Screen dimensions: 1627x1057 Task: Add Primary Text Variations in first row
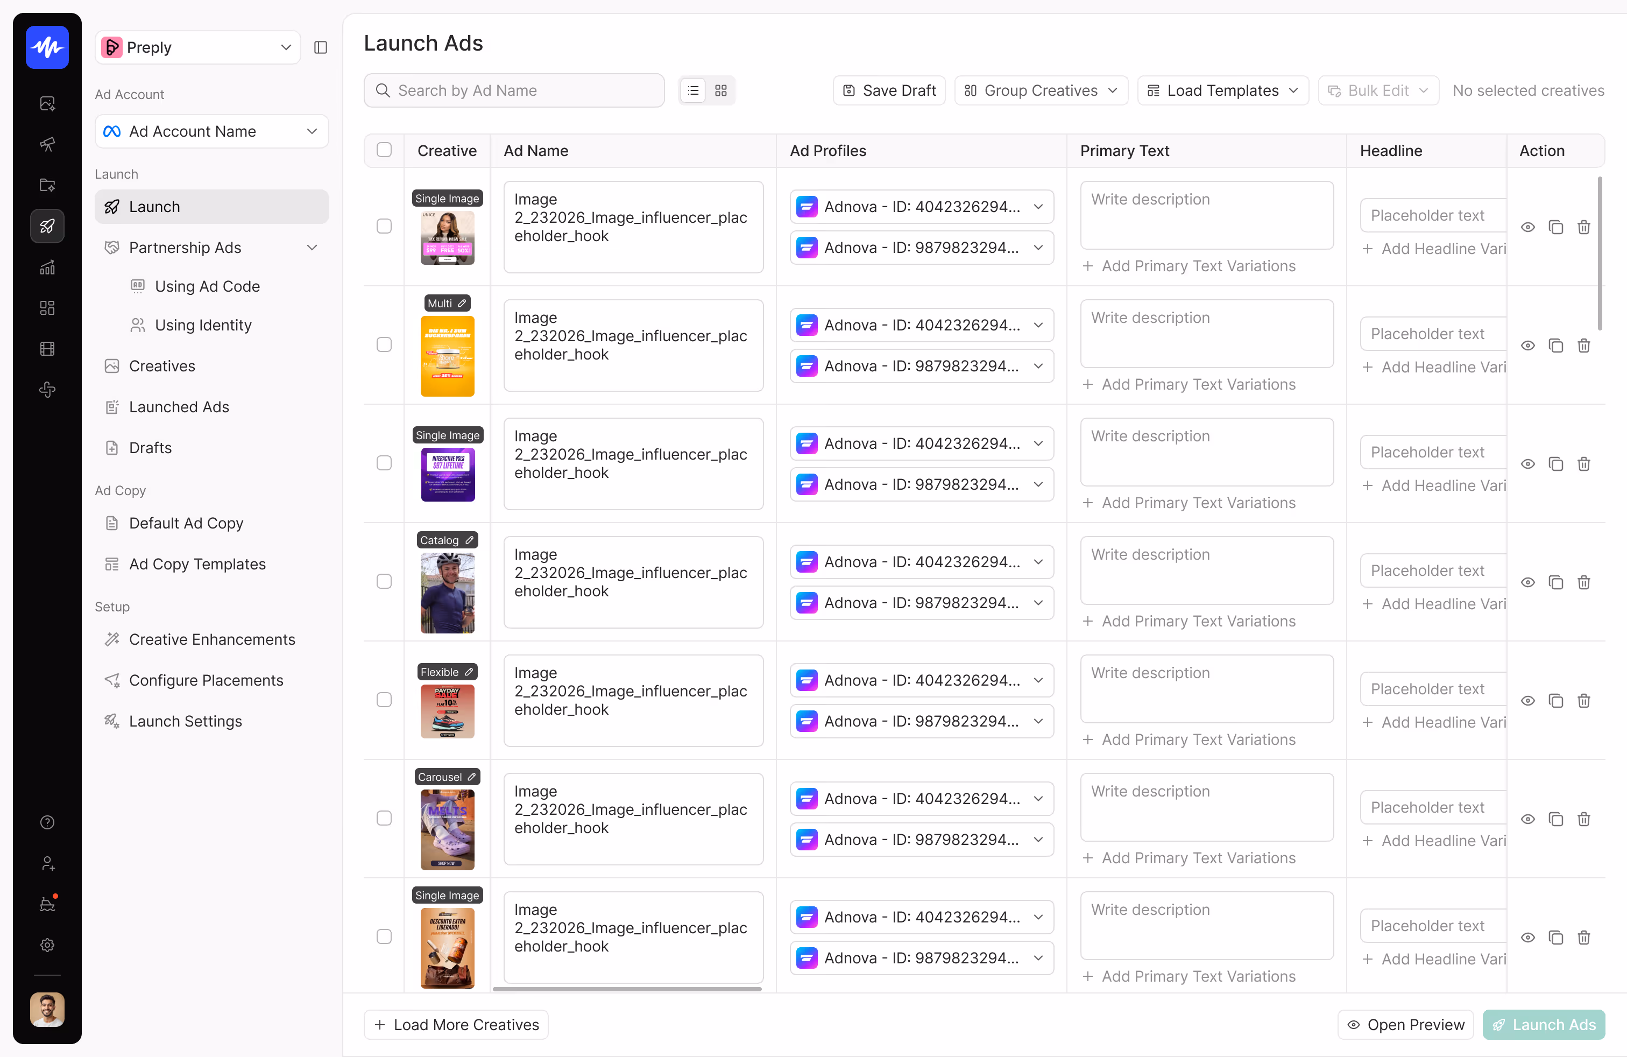click(1189, 266)
